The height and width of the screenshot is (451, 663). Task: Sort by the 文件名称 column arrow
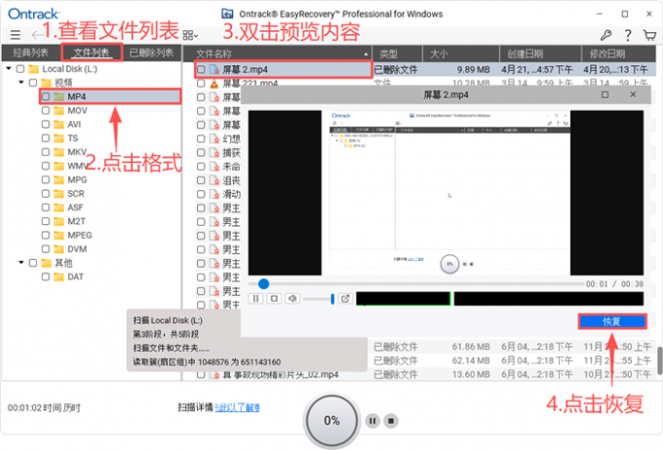366,54
